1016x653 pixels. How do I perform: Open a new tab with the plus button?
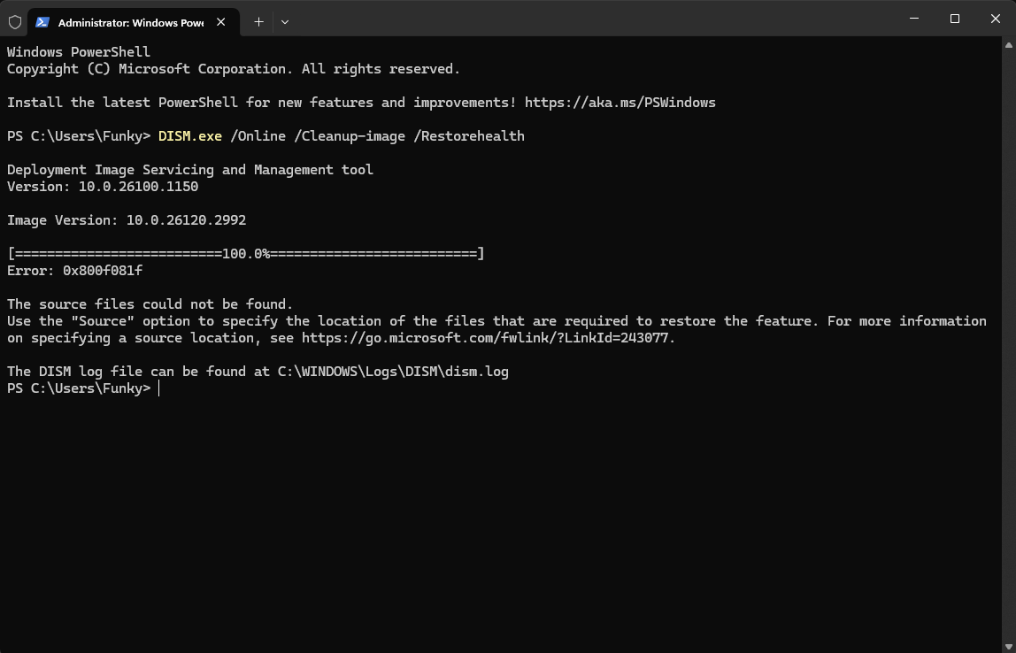click(258, 22)
